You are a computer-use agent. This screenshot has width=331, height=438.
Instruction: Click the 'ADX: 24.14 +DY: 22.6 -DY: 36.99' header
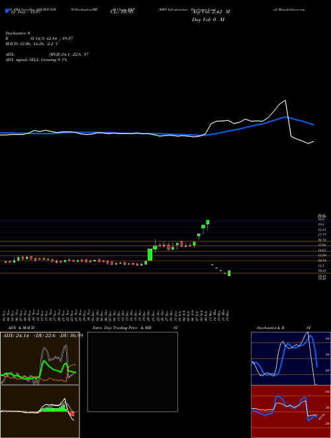click(x=43, y=335)
